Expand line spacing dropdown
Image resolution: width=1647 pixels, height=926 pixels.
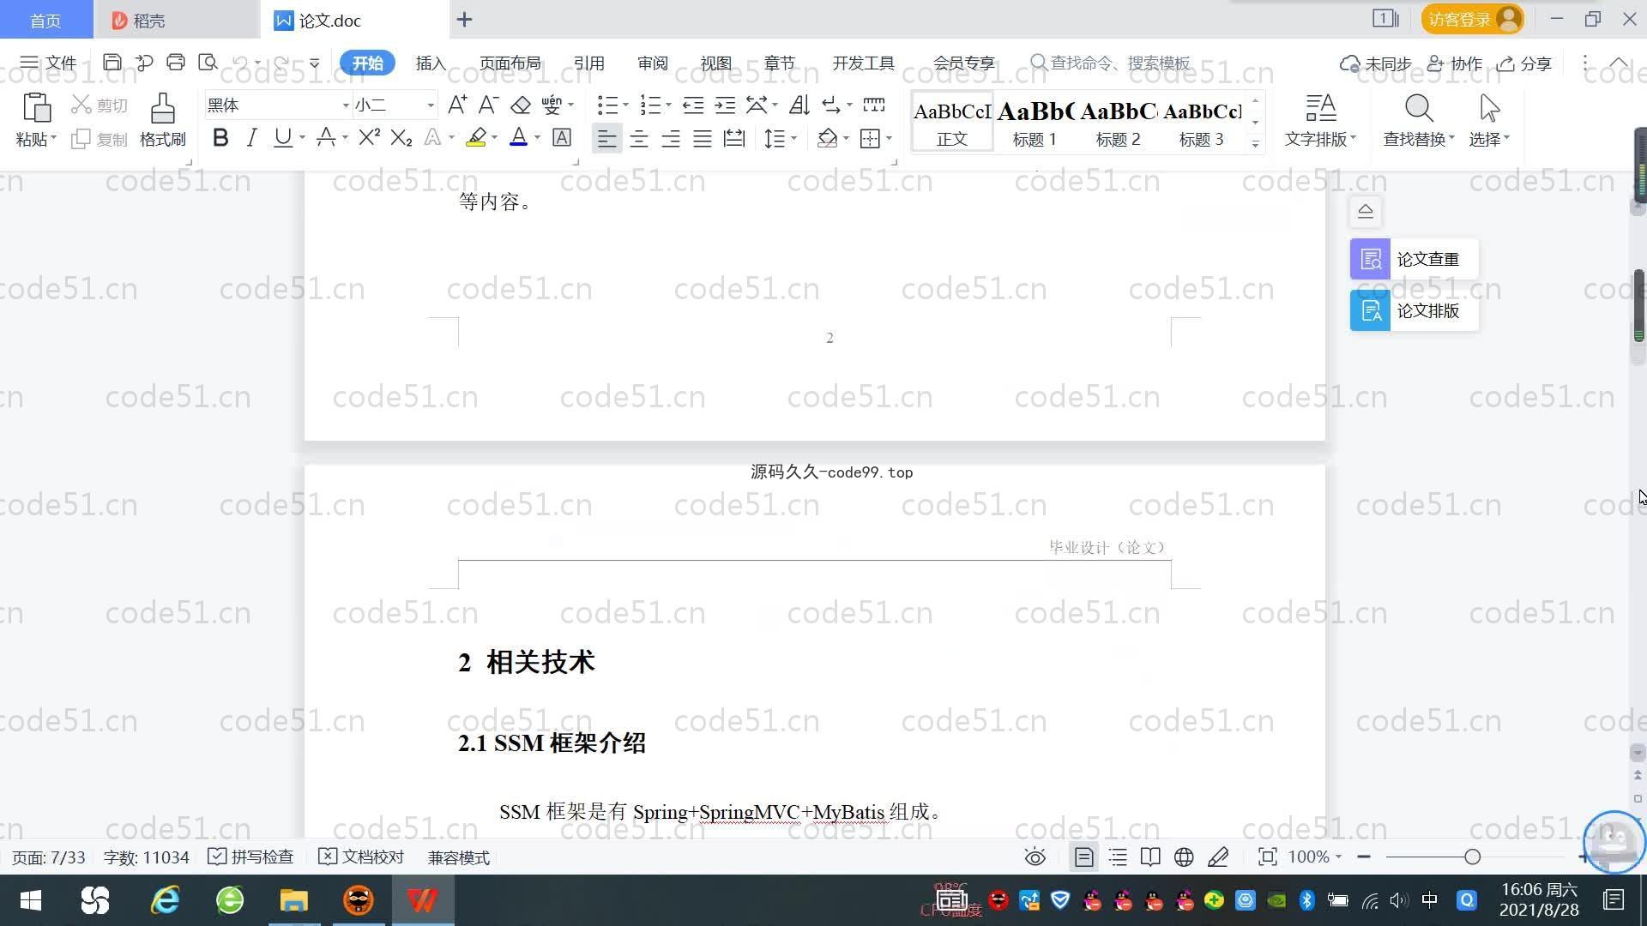coord(793,138)
